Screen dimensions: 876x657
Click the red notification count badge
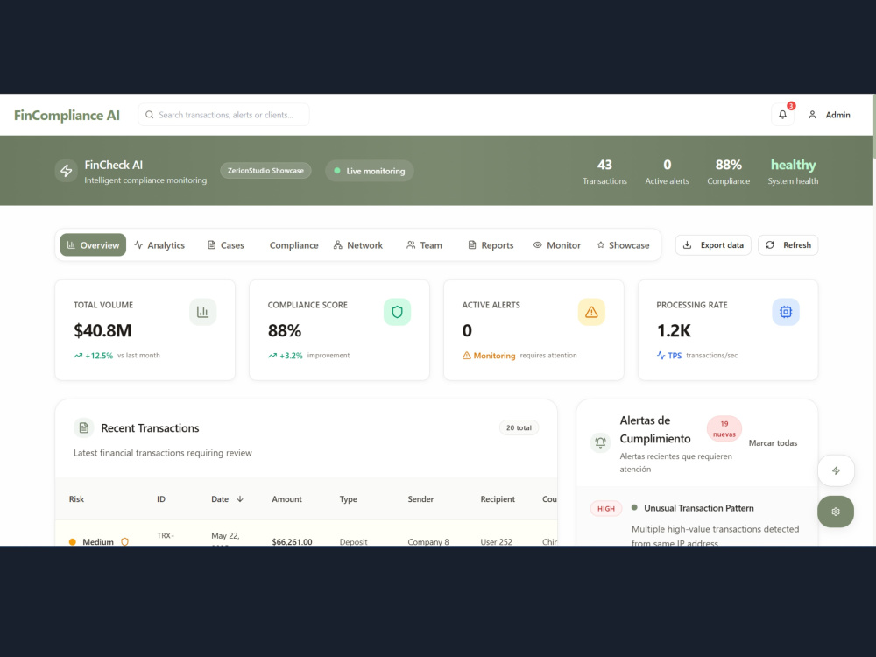pos(790,106)
